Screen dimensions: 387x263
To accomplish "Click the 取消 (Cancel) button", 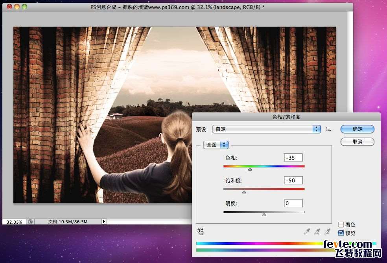I will (x=358, y=142).
